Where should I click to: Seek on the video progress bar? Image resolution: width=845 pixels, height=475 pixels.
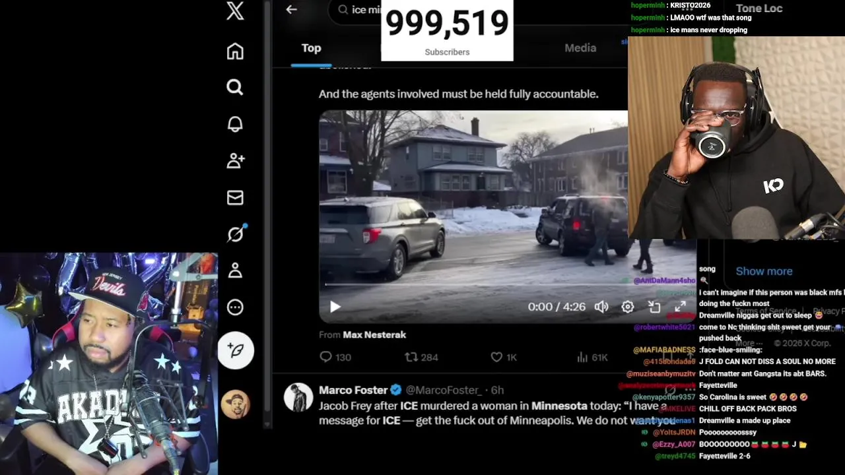508,285
